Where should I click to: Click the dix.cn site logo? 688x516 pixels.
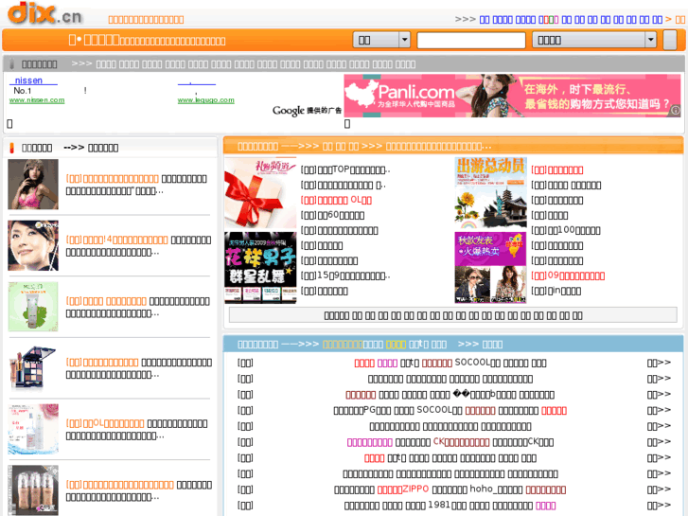pyautogui.click(x=44, y=13)
